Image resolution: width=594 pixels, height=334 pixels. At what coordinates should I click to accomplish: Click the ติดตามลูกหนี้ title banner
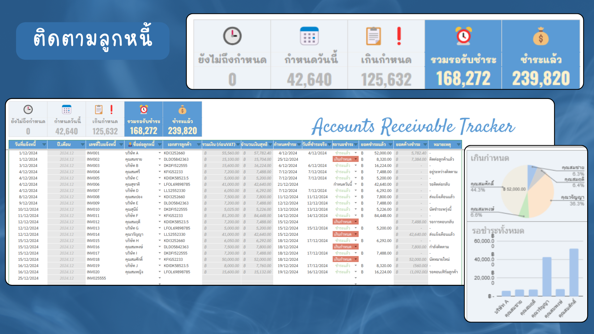tap(93, 41)
